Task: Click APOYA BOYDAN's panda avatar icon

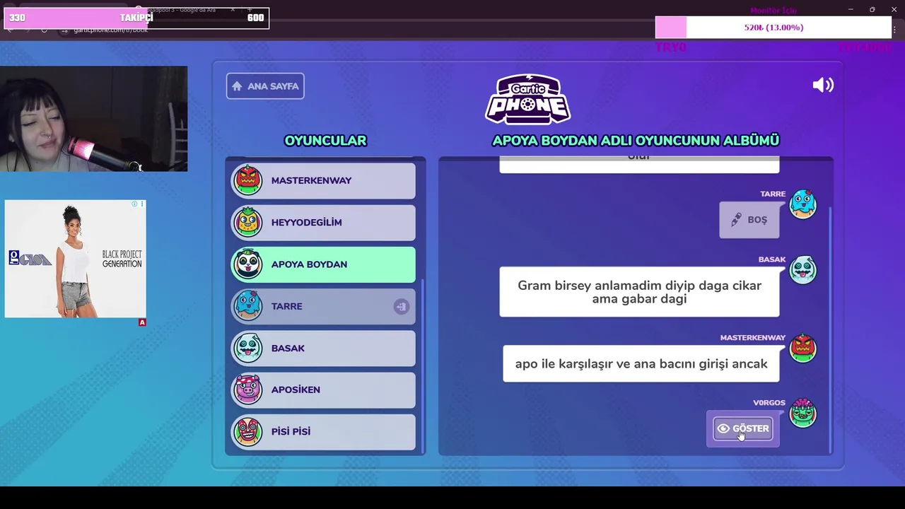Action: coord(248,264)
